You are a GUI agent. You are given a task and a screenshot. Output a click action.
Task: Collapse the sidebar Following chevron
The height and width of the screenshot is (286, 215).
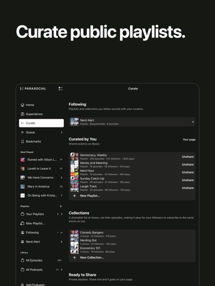[62, 232]
